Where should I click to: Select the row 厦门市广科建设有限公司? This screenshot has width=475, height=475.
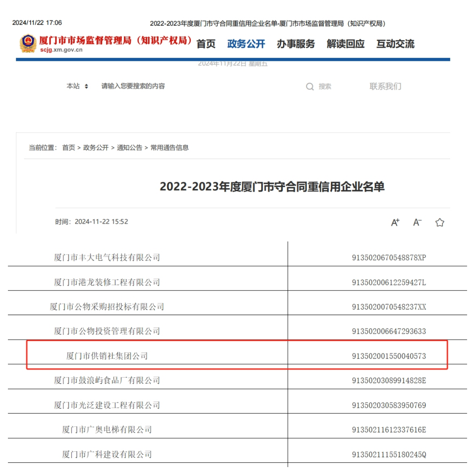pos(107,454)
